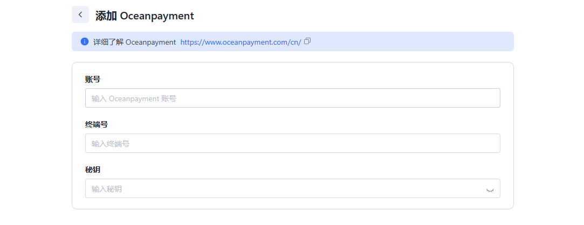Screen dimensions: 584x225
Task: Click the 终端号 field label
Action: (97, 124)
